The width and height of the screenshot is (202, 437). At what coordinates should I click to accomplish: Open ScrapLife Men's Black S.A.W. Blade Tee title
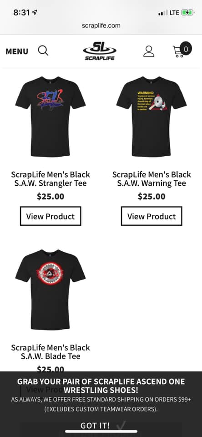point(50,352)
